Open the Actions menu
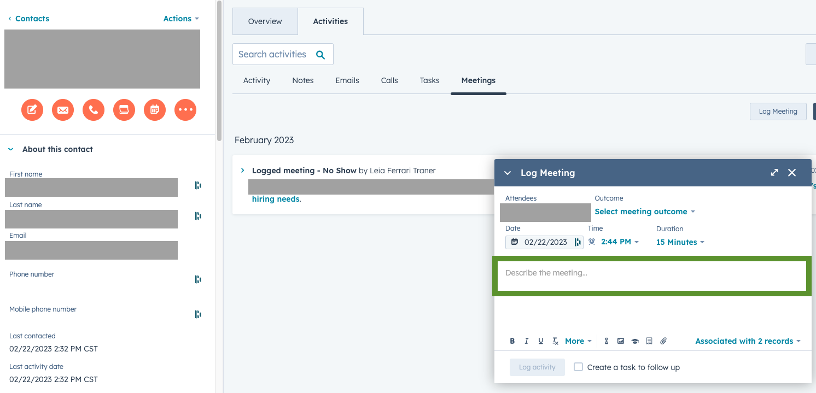The image size is (816, 393). pos(180,18)
